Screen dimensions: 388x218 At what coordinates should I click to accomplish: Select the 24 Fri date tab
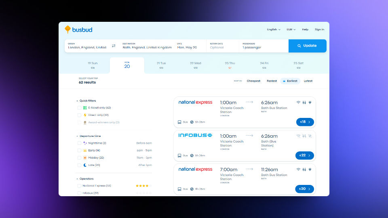coord(264,65)
